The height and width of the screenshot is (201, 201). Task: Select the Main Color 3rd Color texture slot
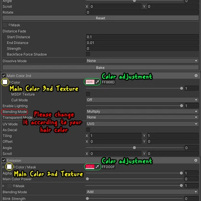5,82
